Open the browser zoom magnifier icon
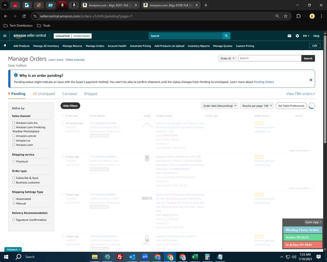 [x=277, y=16]
